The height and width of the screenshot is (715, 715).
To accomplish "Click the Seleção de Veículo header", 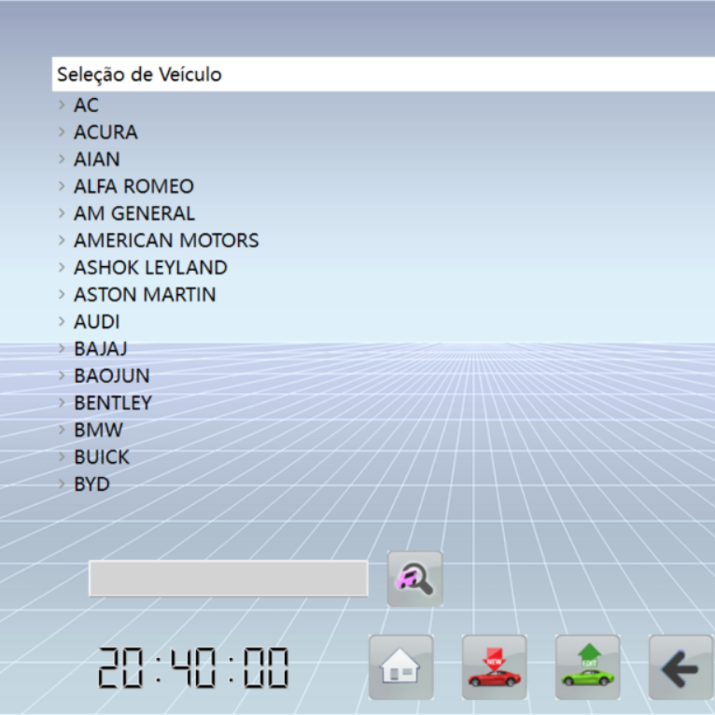I will click(384, 75).
